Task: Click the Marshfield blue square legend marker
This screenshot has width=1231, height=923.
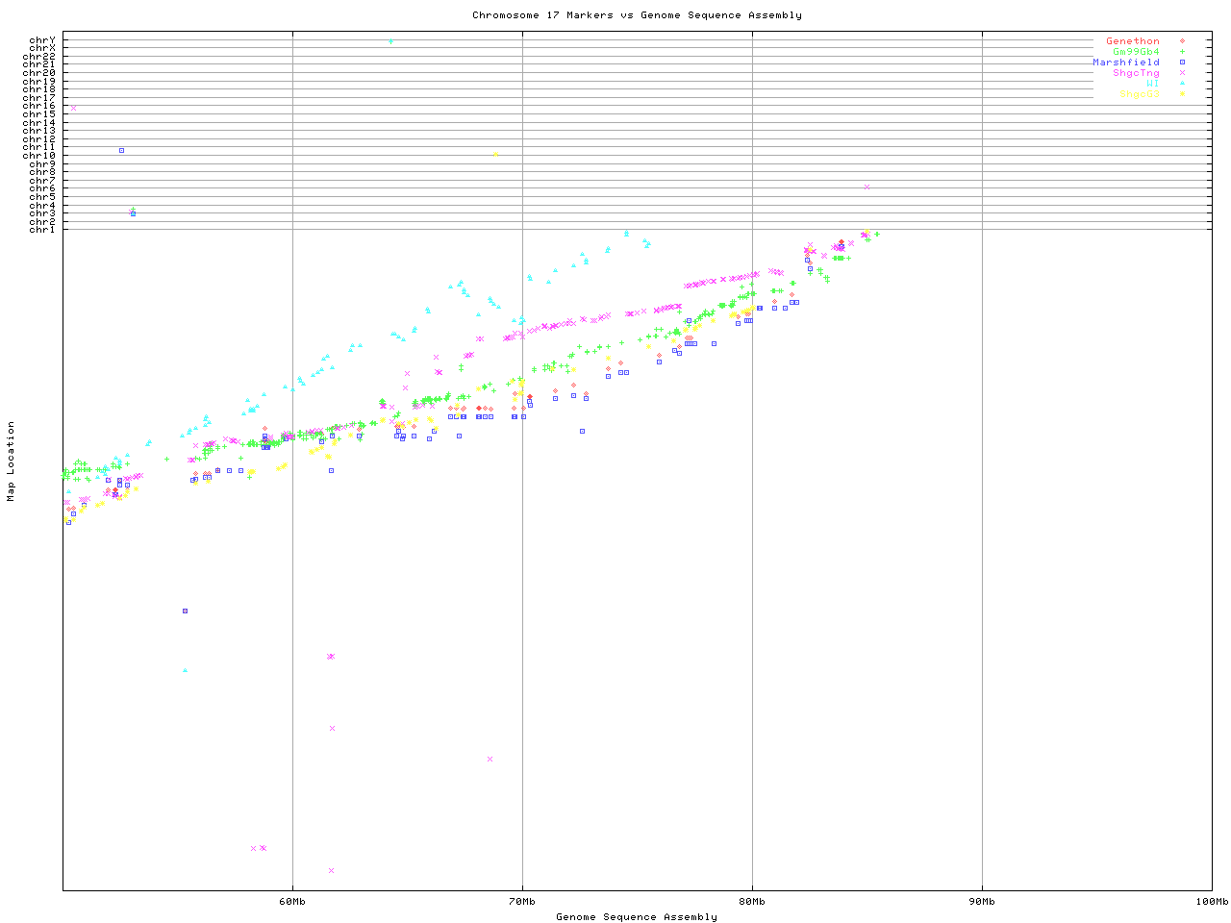Action: coord(1182,62)
